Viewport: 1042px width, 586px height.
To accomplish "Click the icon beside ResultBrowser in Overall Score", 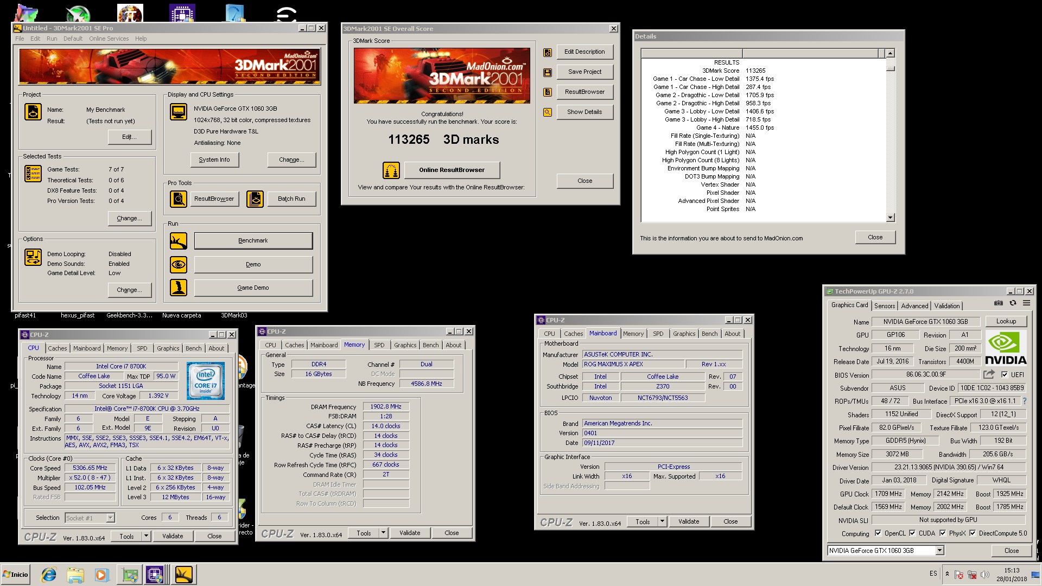I will click(x=548, y=92).
